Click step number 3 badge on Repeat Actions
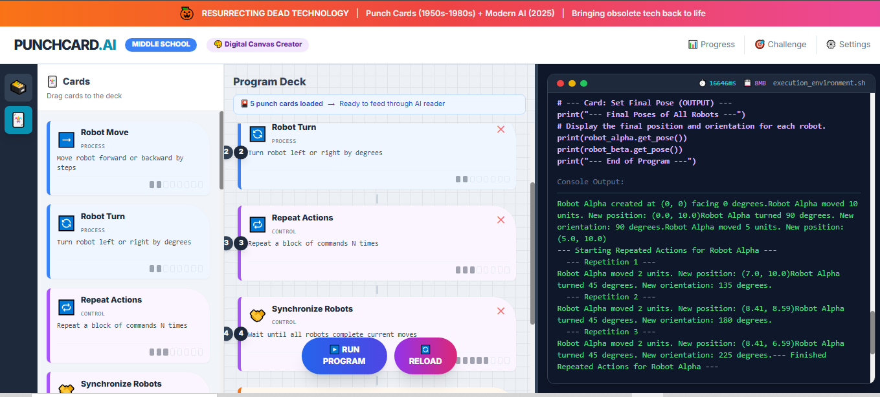 pyautogui.click(x=241, y=243)
